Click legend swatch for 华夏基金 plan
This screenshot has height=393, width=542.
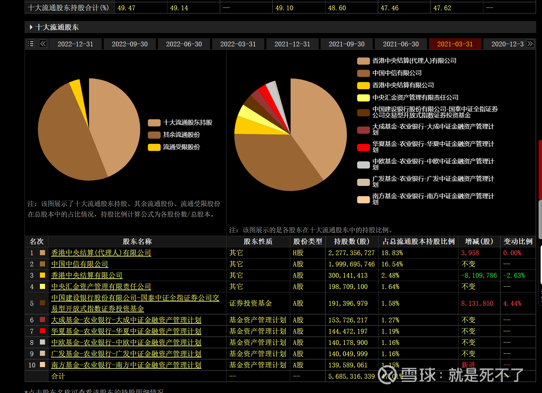tap(363, 147)
